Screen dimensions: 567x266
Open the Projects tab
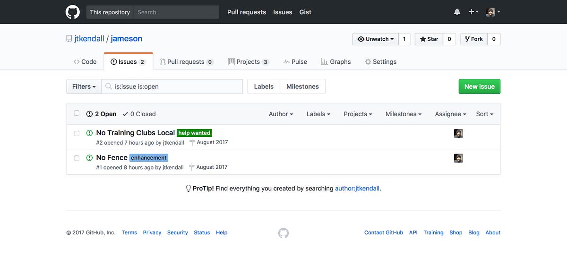248,62
